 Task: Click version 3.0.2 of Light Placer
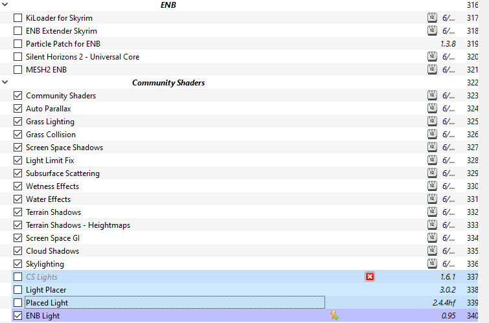(448, 290)
